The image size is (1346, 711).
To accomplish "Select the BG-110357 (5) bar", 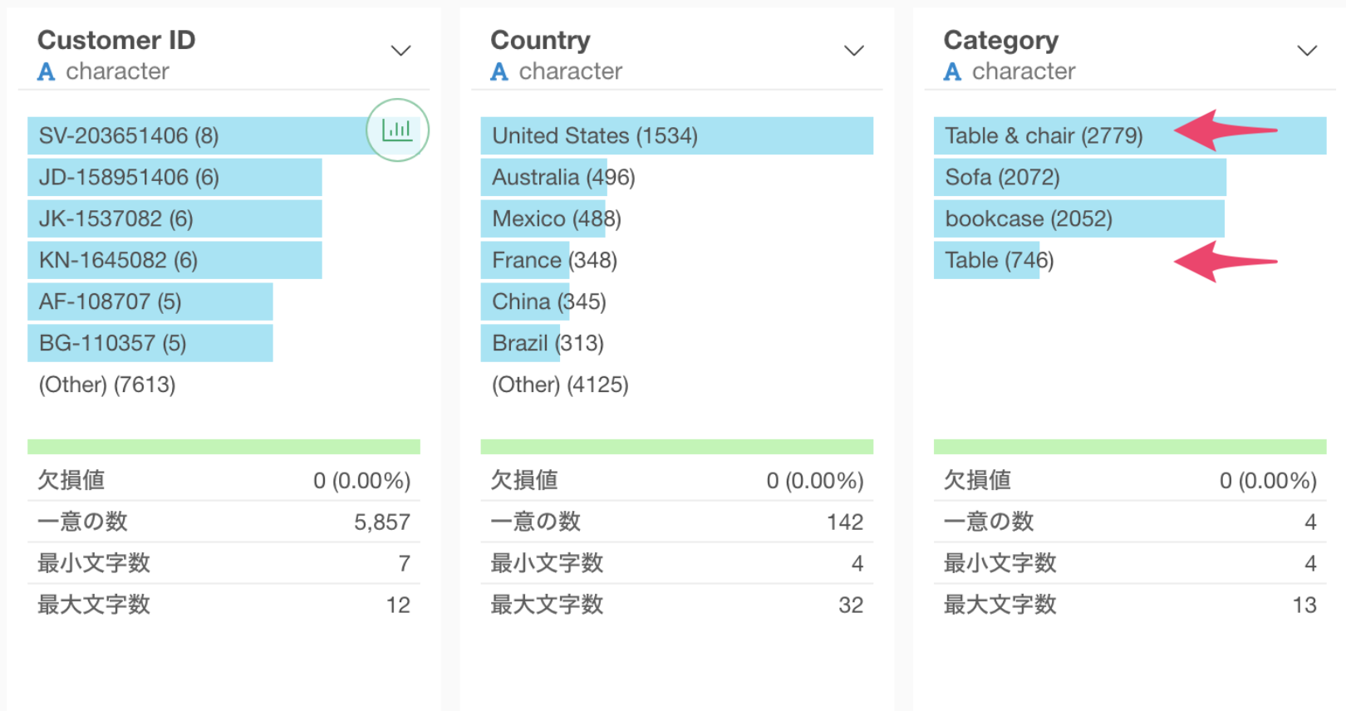I will [x=150, y=343].
